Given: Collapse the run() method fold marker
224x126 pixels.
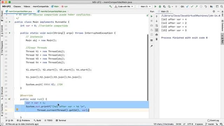Looking at the screenshot, I should click(x=14, y=99).
